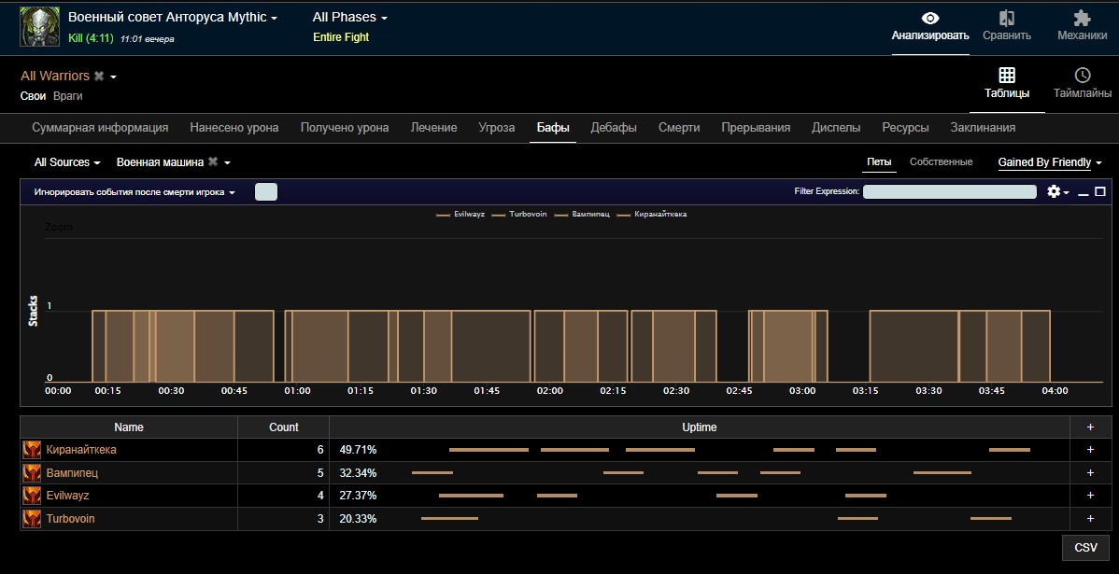This screenshot has height=574, width=1119.
Task: Remove the All Warriors filter X
Action: click(x=99, y=77)
